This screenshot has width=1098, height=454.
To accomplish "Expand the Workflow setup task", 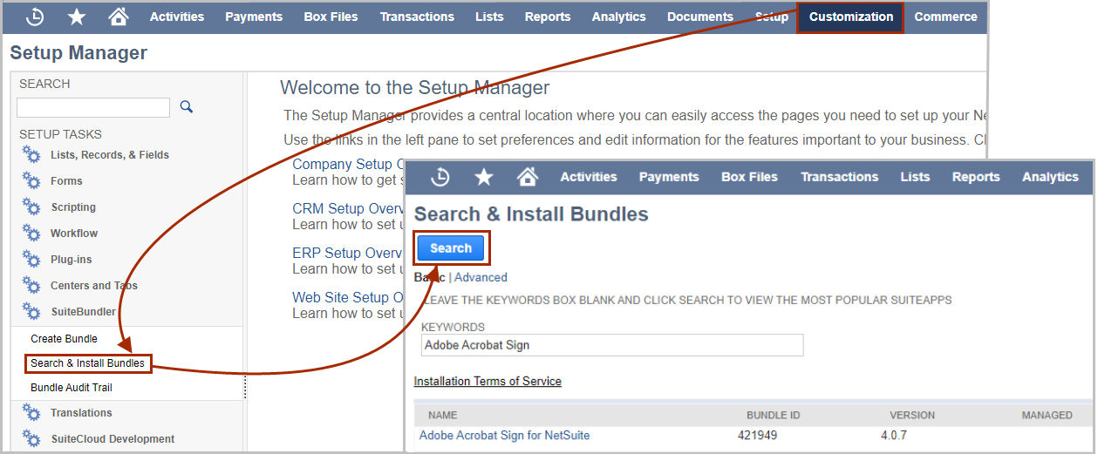I will [x=74, y=234].
